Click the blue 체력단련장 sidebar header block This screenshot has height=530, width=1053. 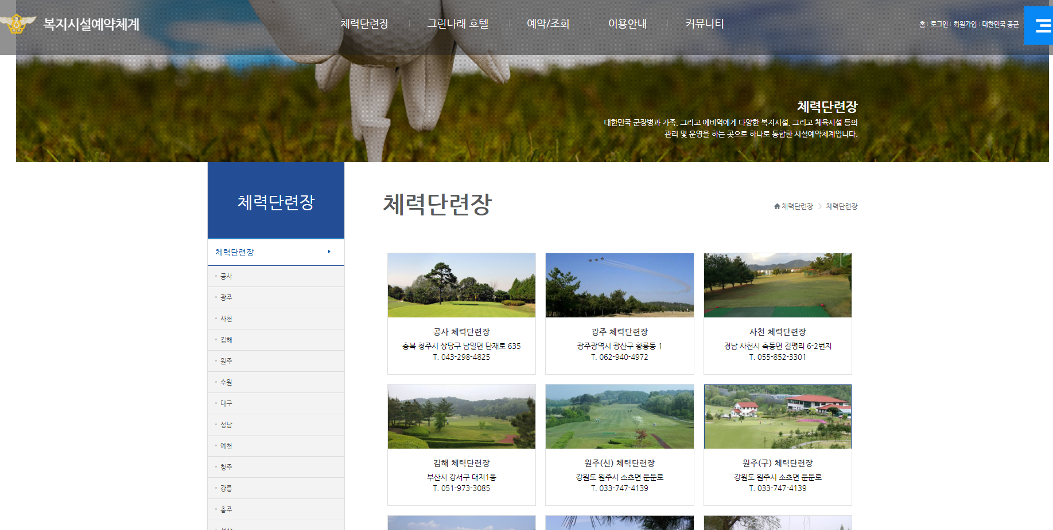[x=276, y=201]
